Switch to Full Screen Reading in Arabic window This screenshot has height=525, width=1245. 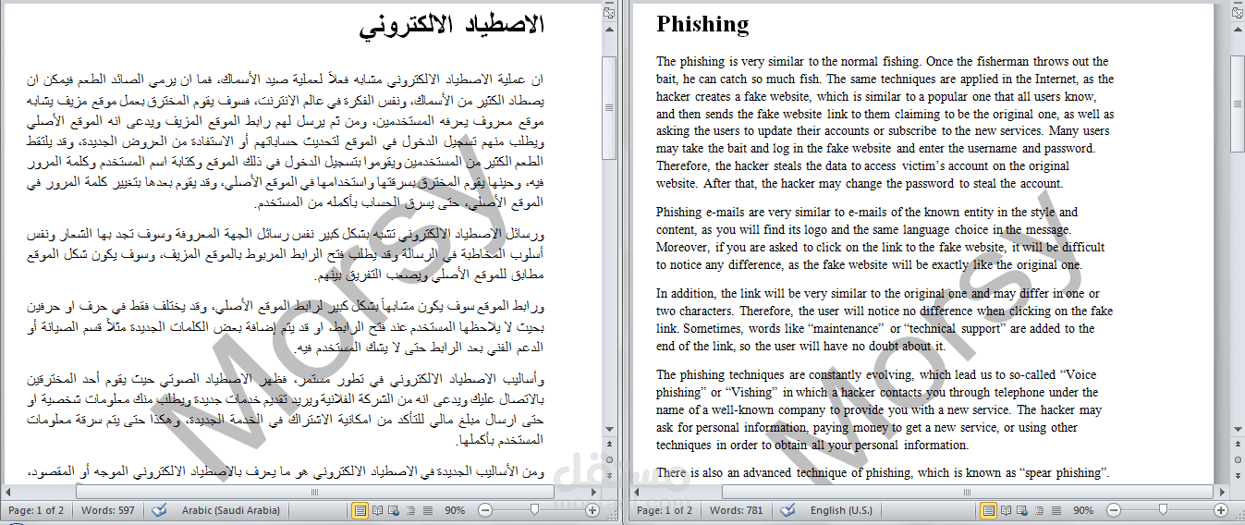click(x=377, y=510)
